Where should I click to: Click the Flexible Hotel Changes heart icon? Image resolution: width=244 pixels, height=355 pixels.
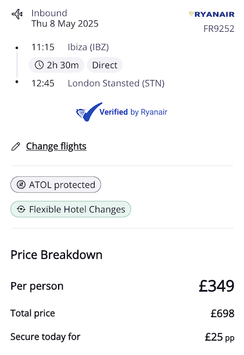click(x=21, y=209)
